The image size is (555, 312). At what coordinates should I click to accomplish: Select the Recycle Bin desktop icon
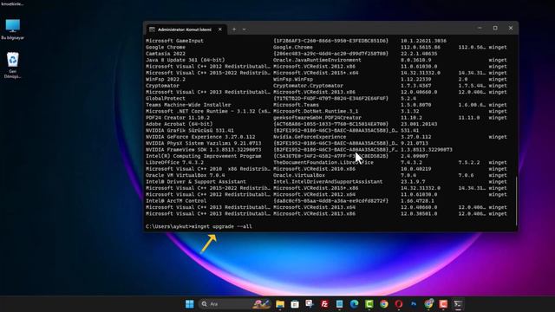13,66
